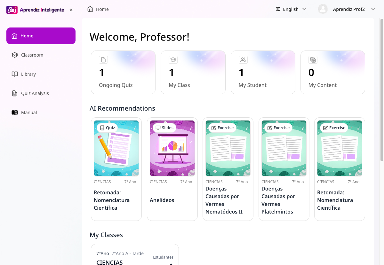Click the Home breadcrumb text
Viewport: 384px width, 265px height.
click(x=102, y=9)
